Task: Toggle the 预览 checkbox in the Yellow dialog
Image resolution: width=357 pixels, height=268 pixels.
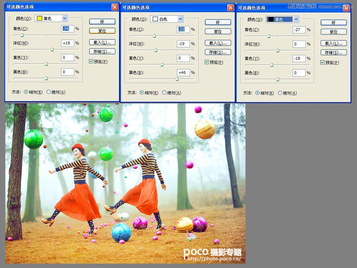Action: coord(91,61)
